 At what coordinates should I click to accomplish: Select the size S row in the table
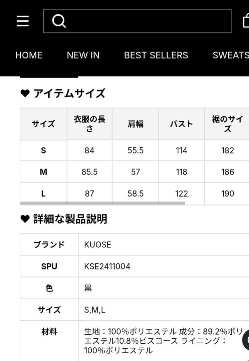pyautogui.click(x=43, y=150)
